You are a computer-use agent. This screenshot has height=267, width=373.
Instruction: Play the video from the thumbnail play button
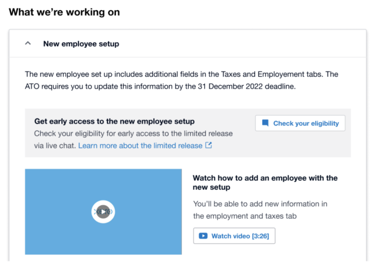pos(103,211)
